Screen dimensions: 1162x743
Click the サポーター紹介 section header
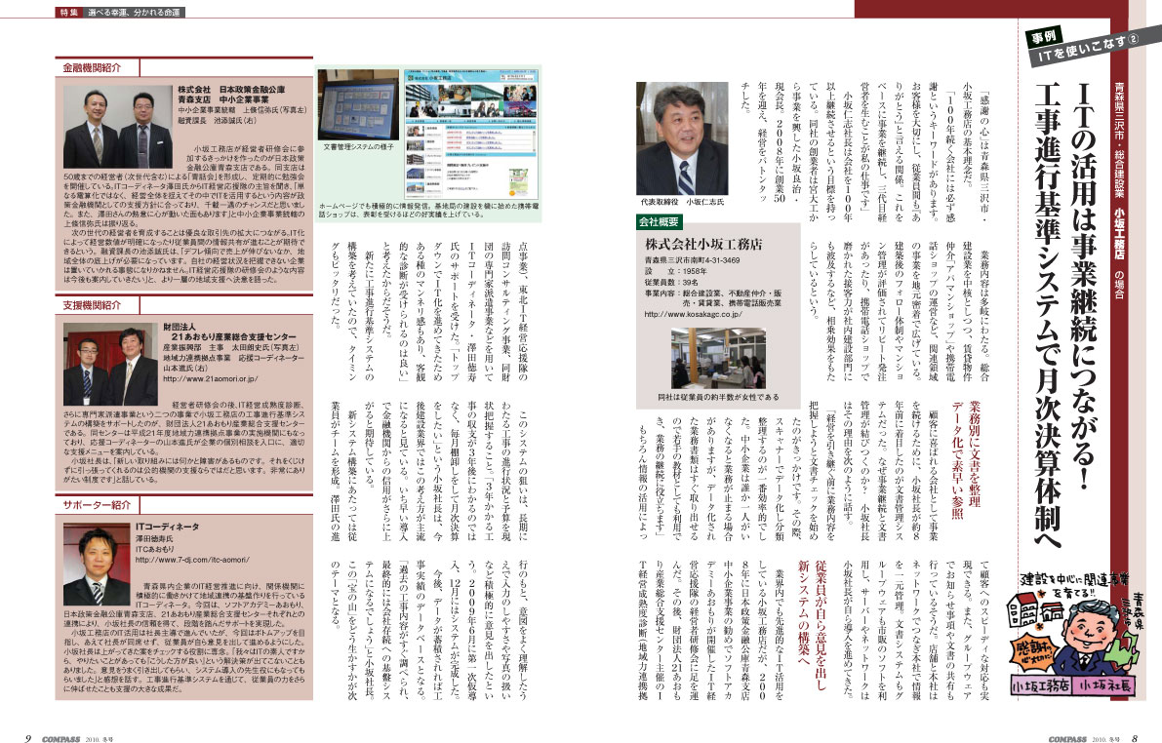coord(97,505)
